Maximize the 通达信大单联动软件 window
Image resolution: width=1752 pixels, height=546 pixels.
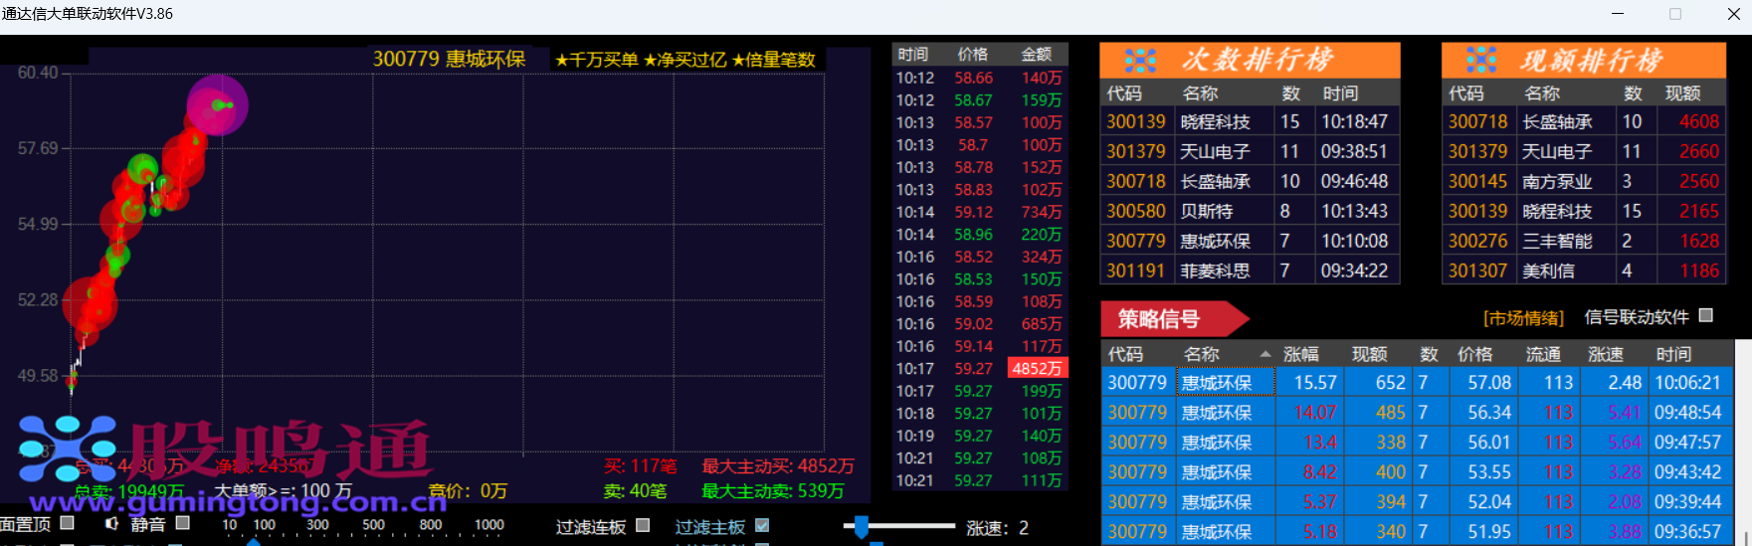pyautogui.click(x=1675, y=14)
